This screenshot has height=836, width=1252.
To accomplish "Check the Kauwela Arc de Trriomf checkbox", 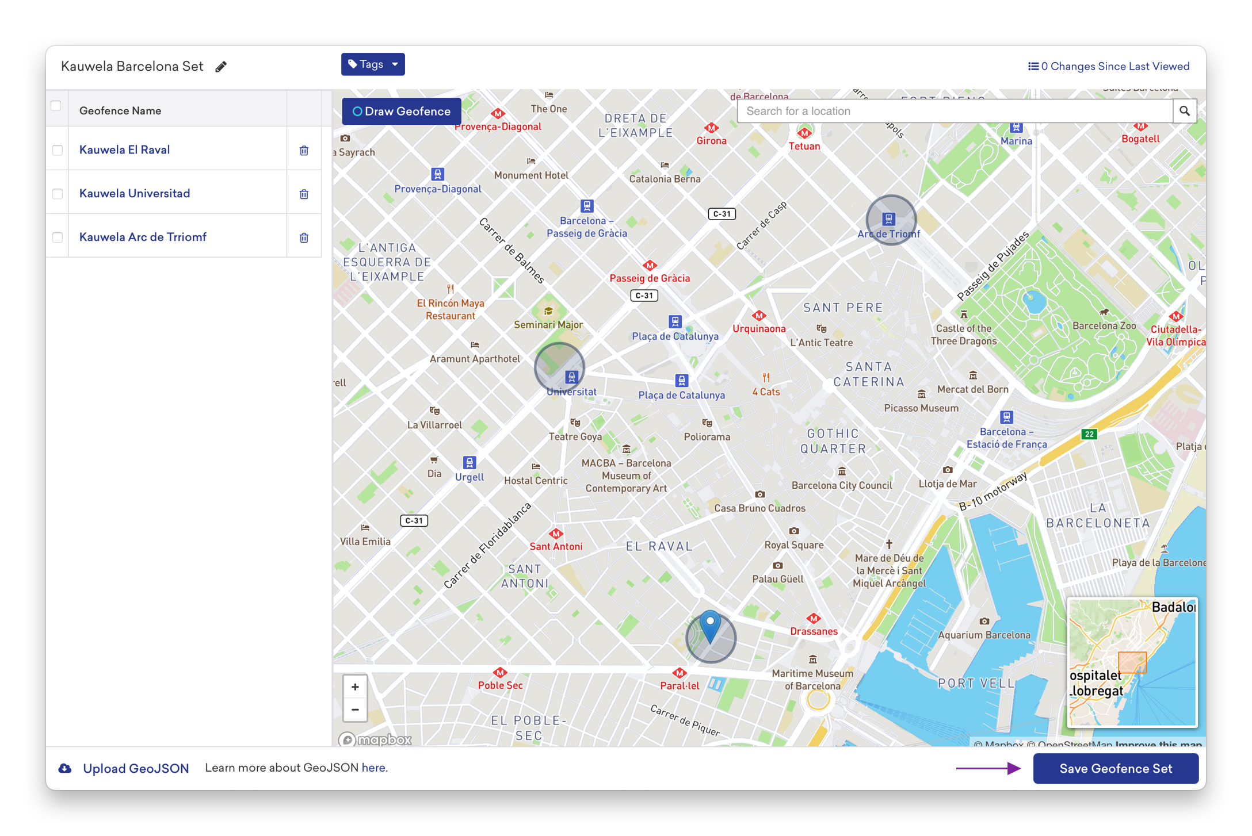I will pyautogui.click(x=58, y=237).
